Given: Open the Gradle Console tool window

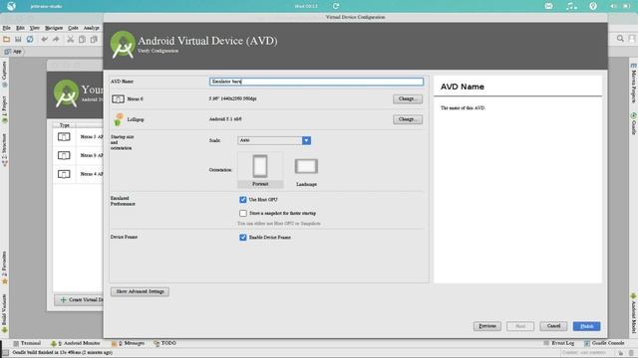Looking at the screenshot, I should tap(604, 343).
